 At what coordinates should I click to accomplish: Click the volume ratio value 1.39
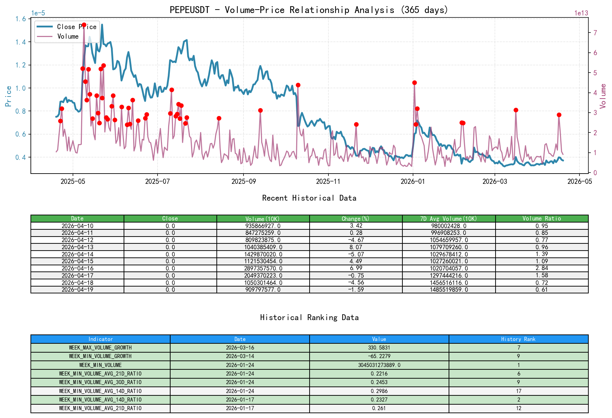(542, 254)
